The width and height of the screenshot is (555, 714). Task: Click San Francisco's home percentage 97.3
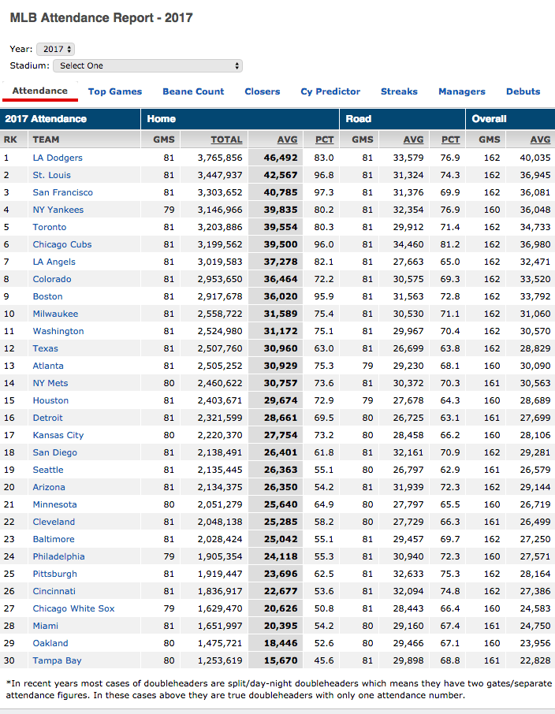[324, 192]
